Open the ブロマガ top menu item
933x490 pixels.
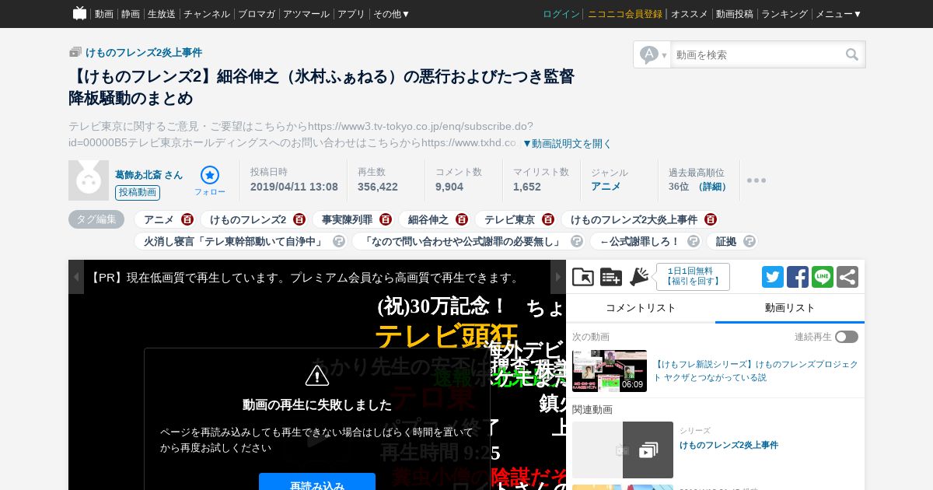click(x=257, y=14)
